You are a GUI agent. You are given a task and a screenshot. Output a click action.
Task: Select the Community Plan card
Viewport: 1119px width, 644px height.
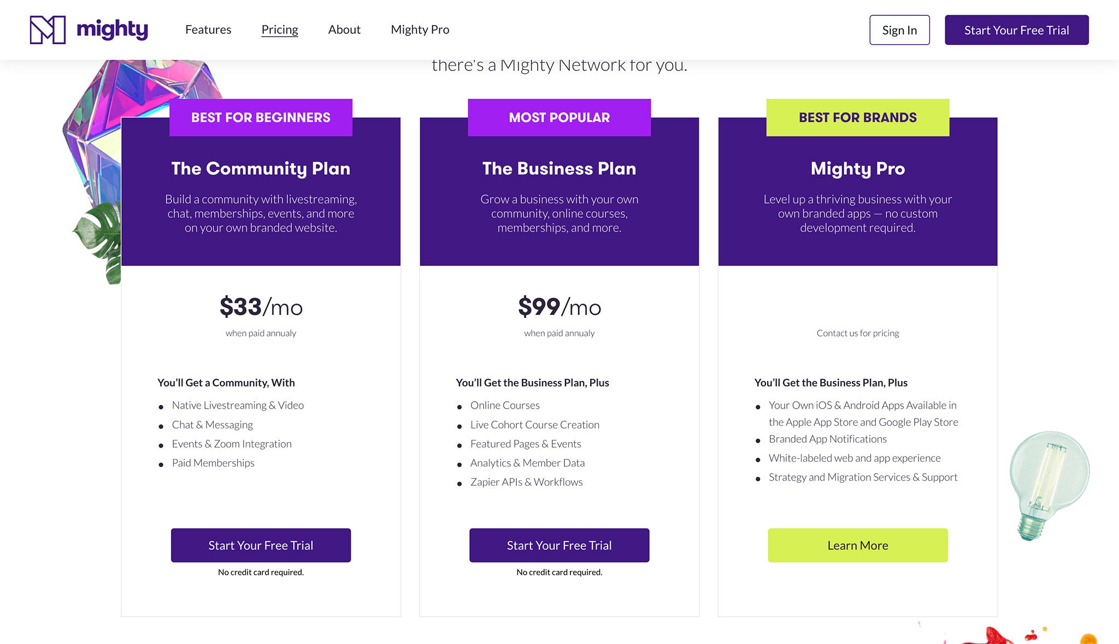[x=261, y=169]
